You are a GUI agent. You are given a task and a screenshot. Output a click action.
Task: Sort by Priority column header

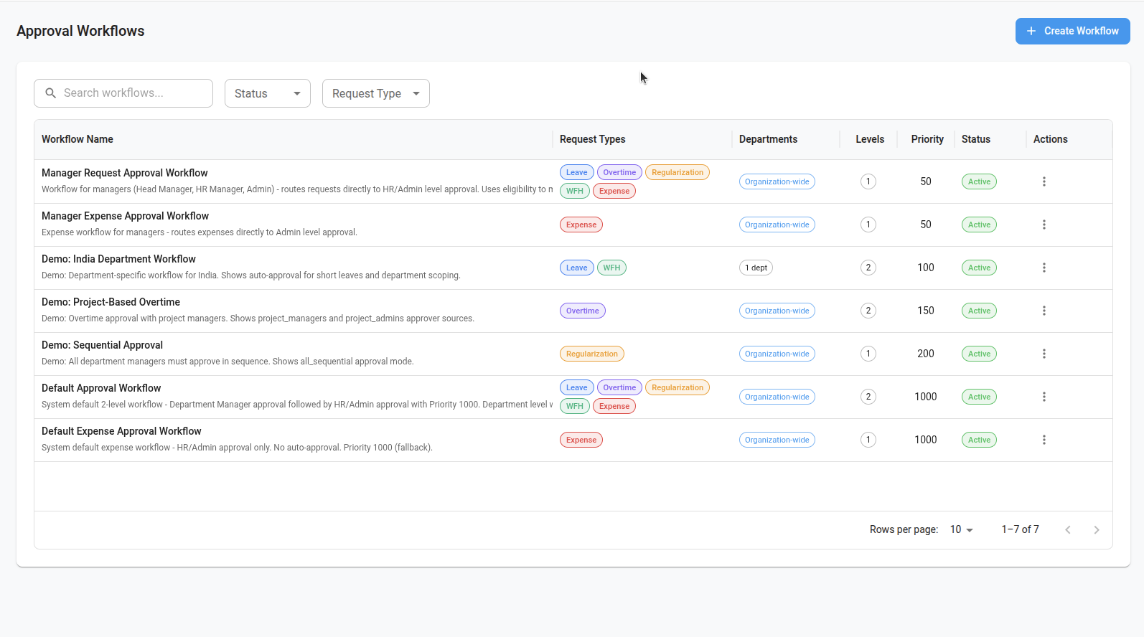[x=927, y=139]
